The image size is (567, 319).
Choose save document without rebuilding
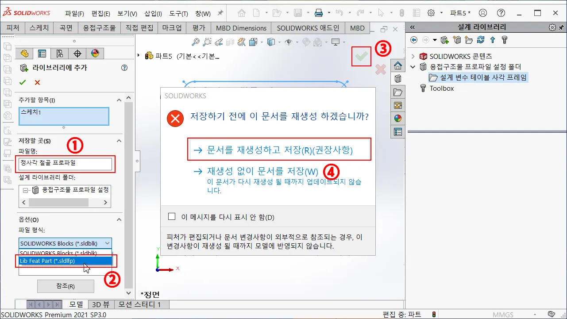(x=262, y=171)
